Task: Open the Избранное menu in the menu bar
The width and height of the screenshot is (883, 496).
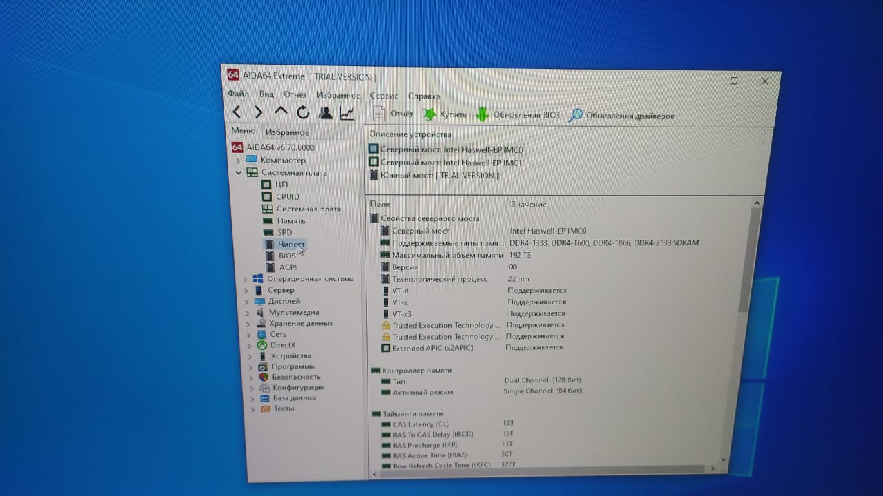Action: point(339,95)
